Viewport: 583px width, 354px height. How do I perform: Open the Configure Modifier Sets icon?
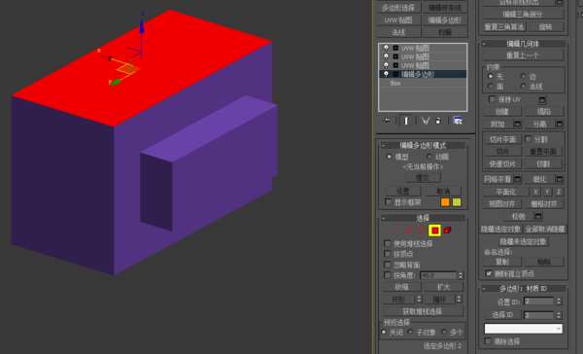[x=458, y=121]
